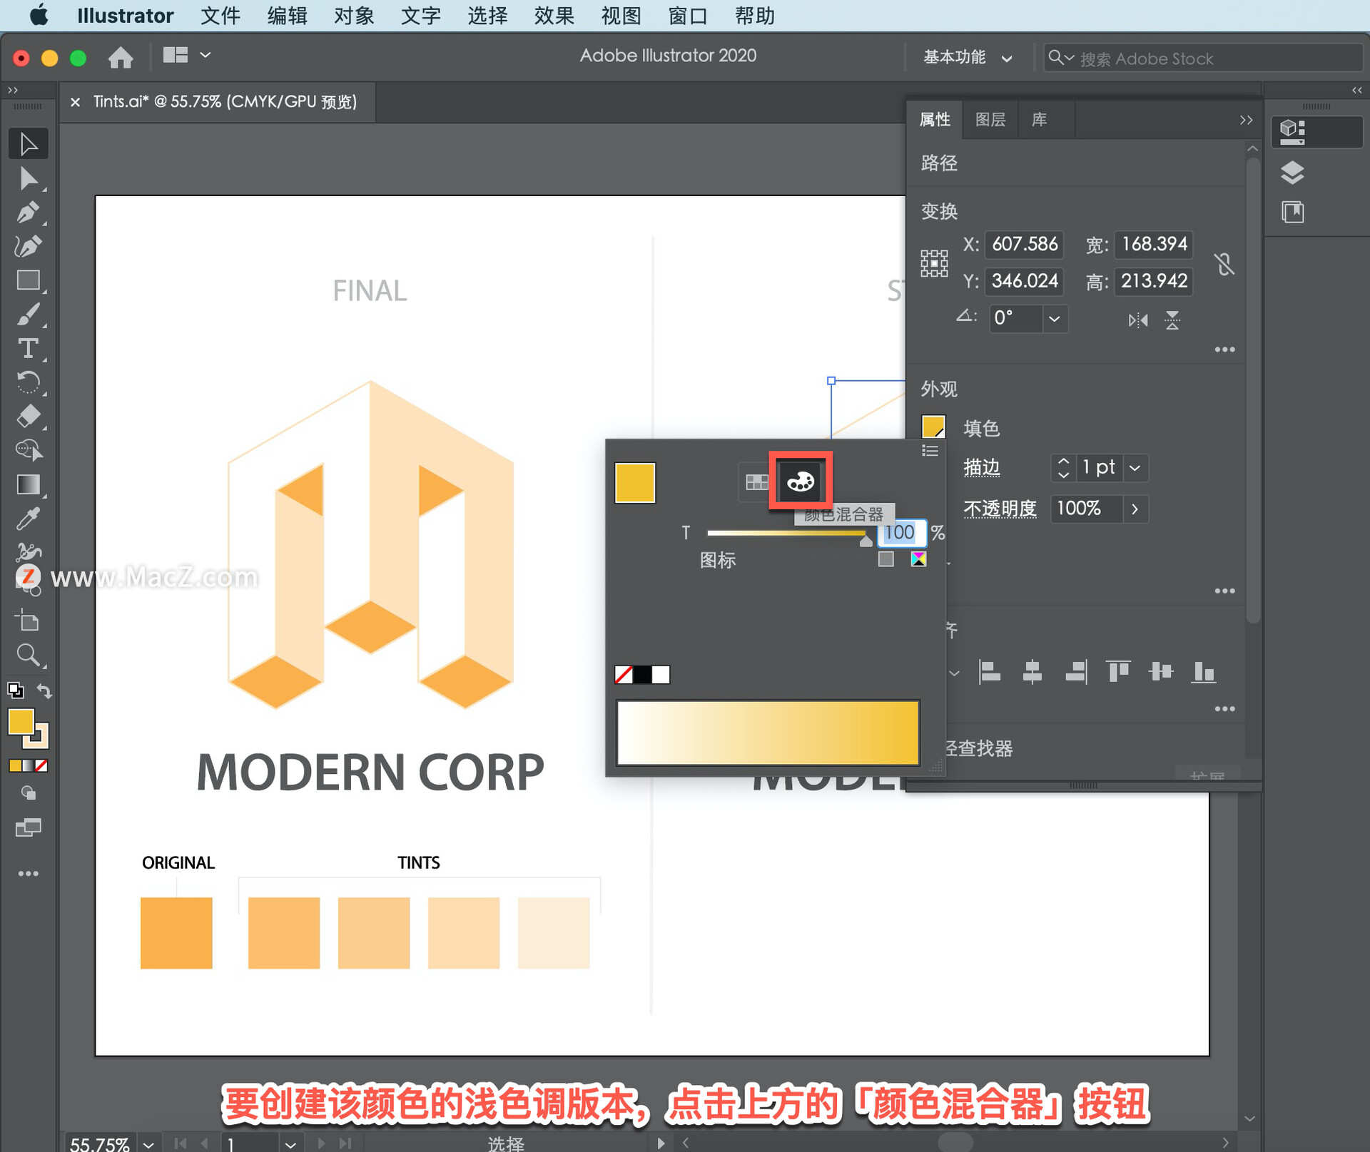Select the Eraser tool

[28, 417]
